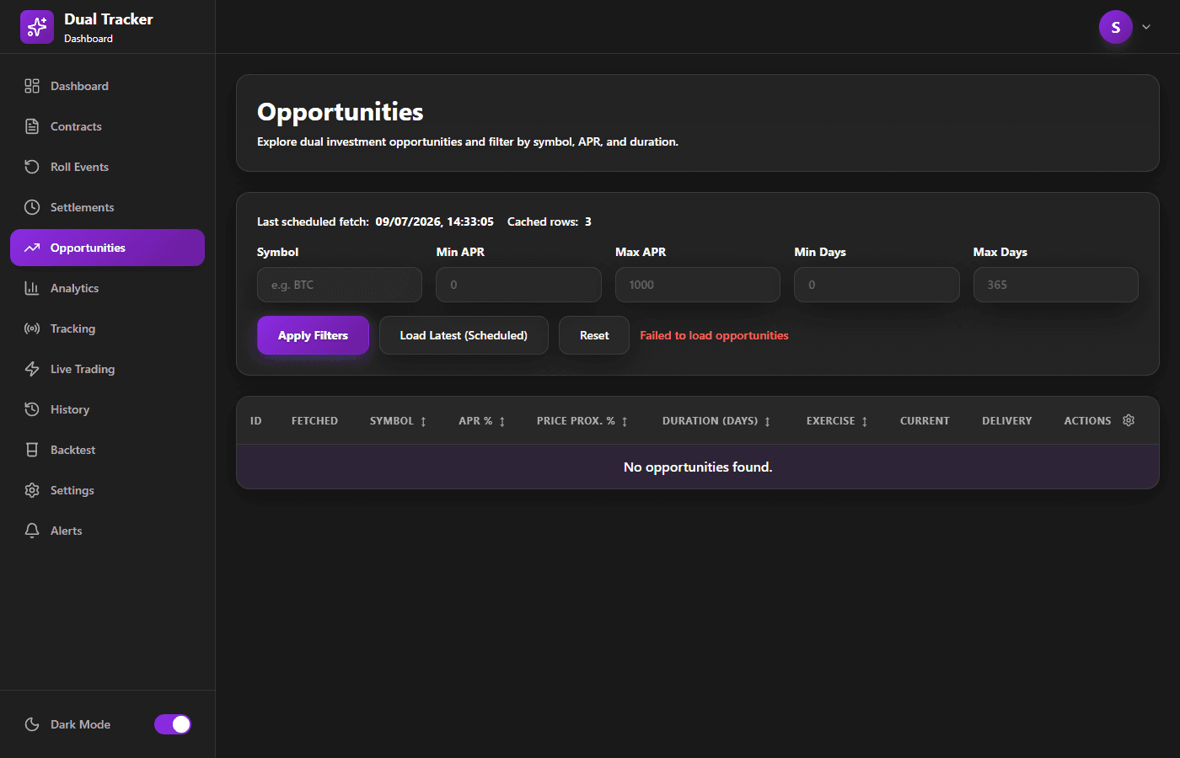Open table column settings gear icon

pyautogui.click(x=1129, y=420)
